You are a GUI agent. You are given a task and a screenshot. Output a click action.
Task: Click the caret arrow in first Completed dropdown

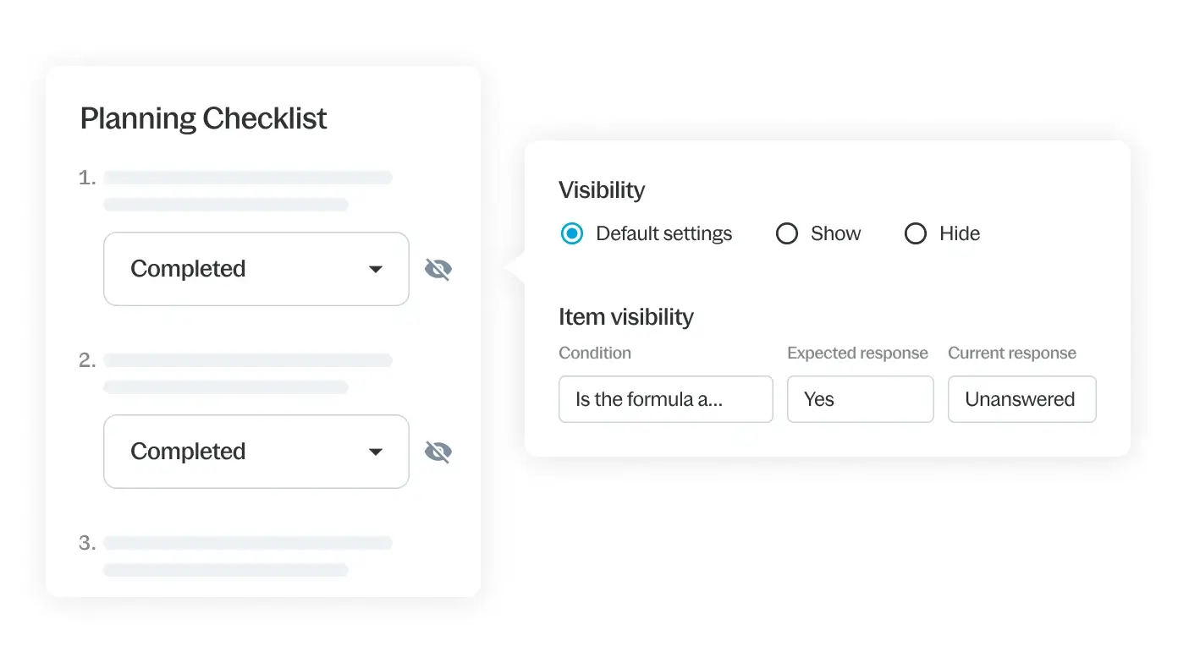point(376,270)
